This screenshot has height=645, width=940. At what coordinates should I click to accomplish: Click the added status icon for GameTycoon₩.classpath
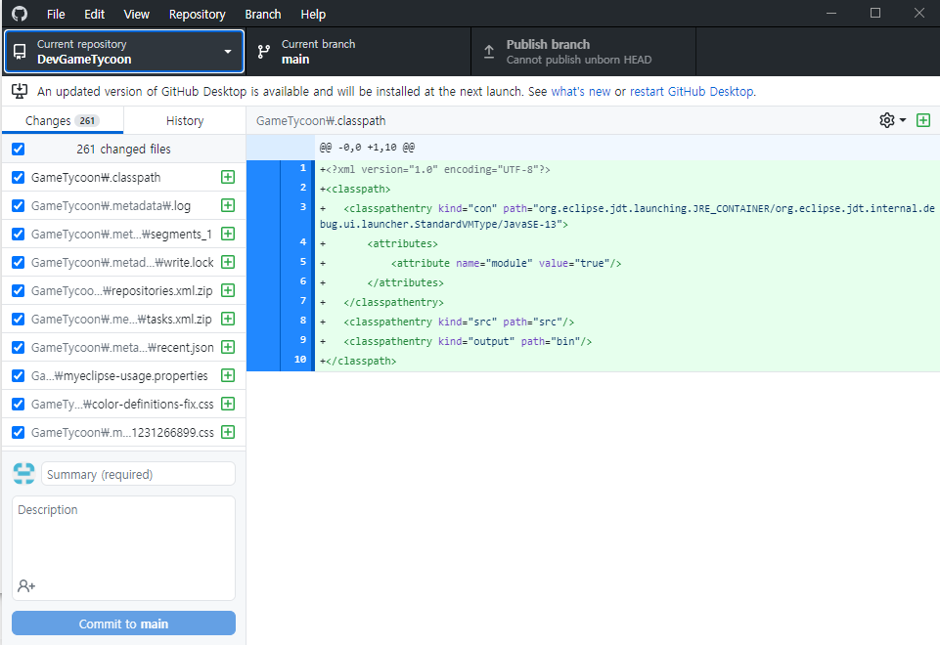coord(228,177)
